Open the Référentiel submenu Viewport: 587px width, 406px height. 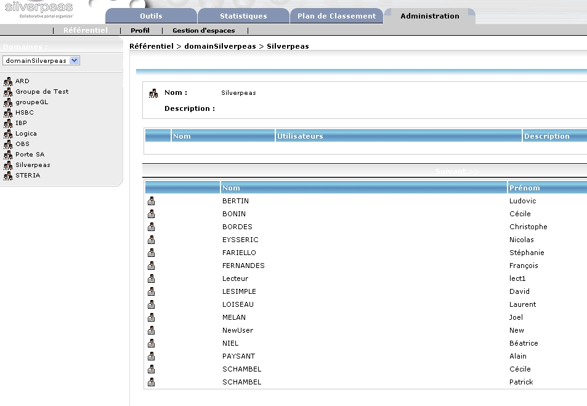coord(86,30)
